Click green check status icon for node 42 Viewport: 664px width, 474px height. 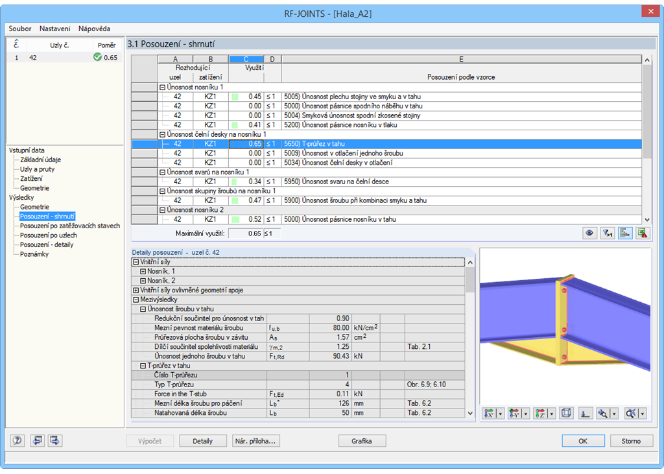[97, 57]
